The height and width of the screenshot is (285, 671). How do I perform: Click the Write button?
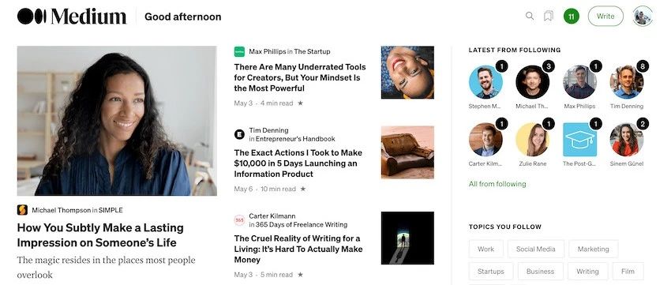click(605, 17)
